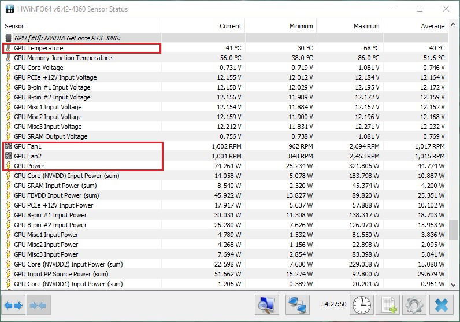Click the scrollbar up arrow
Viewport: 460px width, 322px height.
[453, 25]
